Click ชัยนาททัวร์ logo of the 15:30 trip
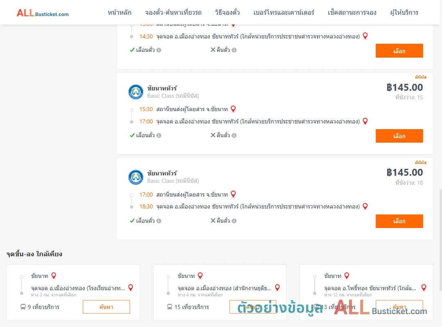The width and height of the screenshot is (442, 327). tap(135, 92)
